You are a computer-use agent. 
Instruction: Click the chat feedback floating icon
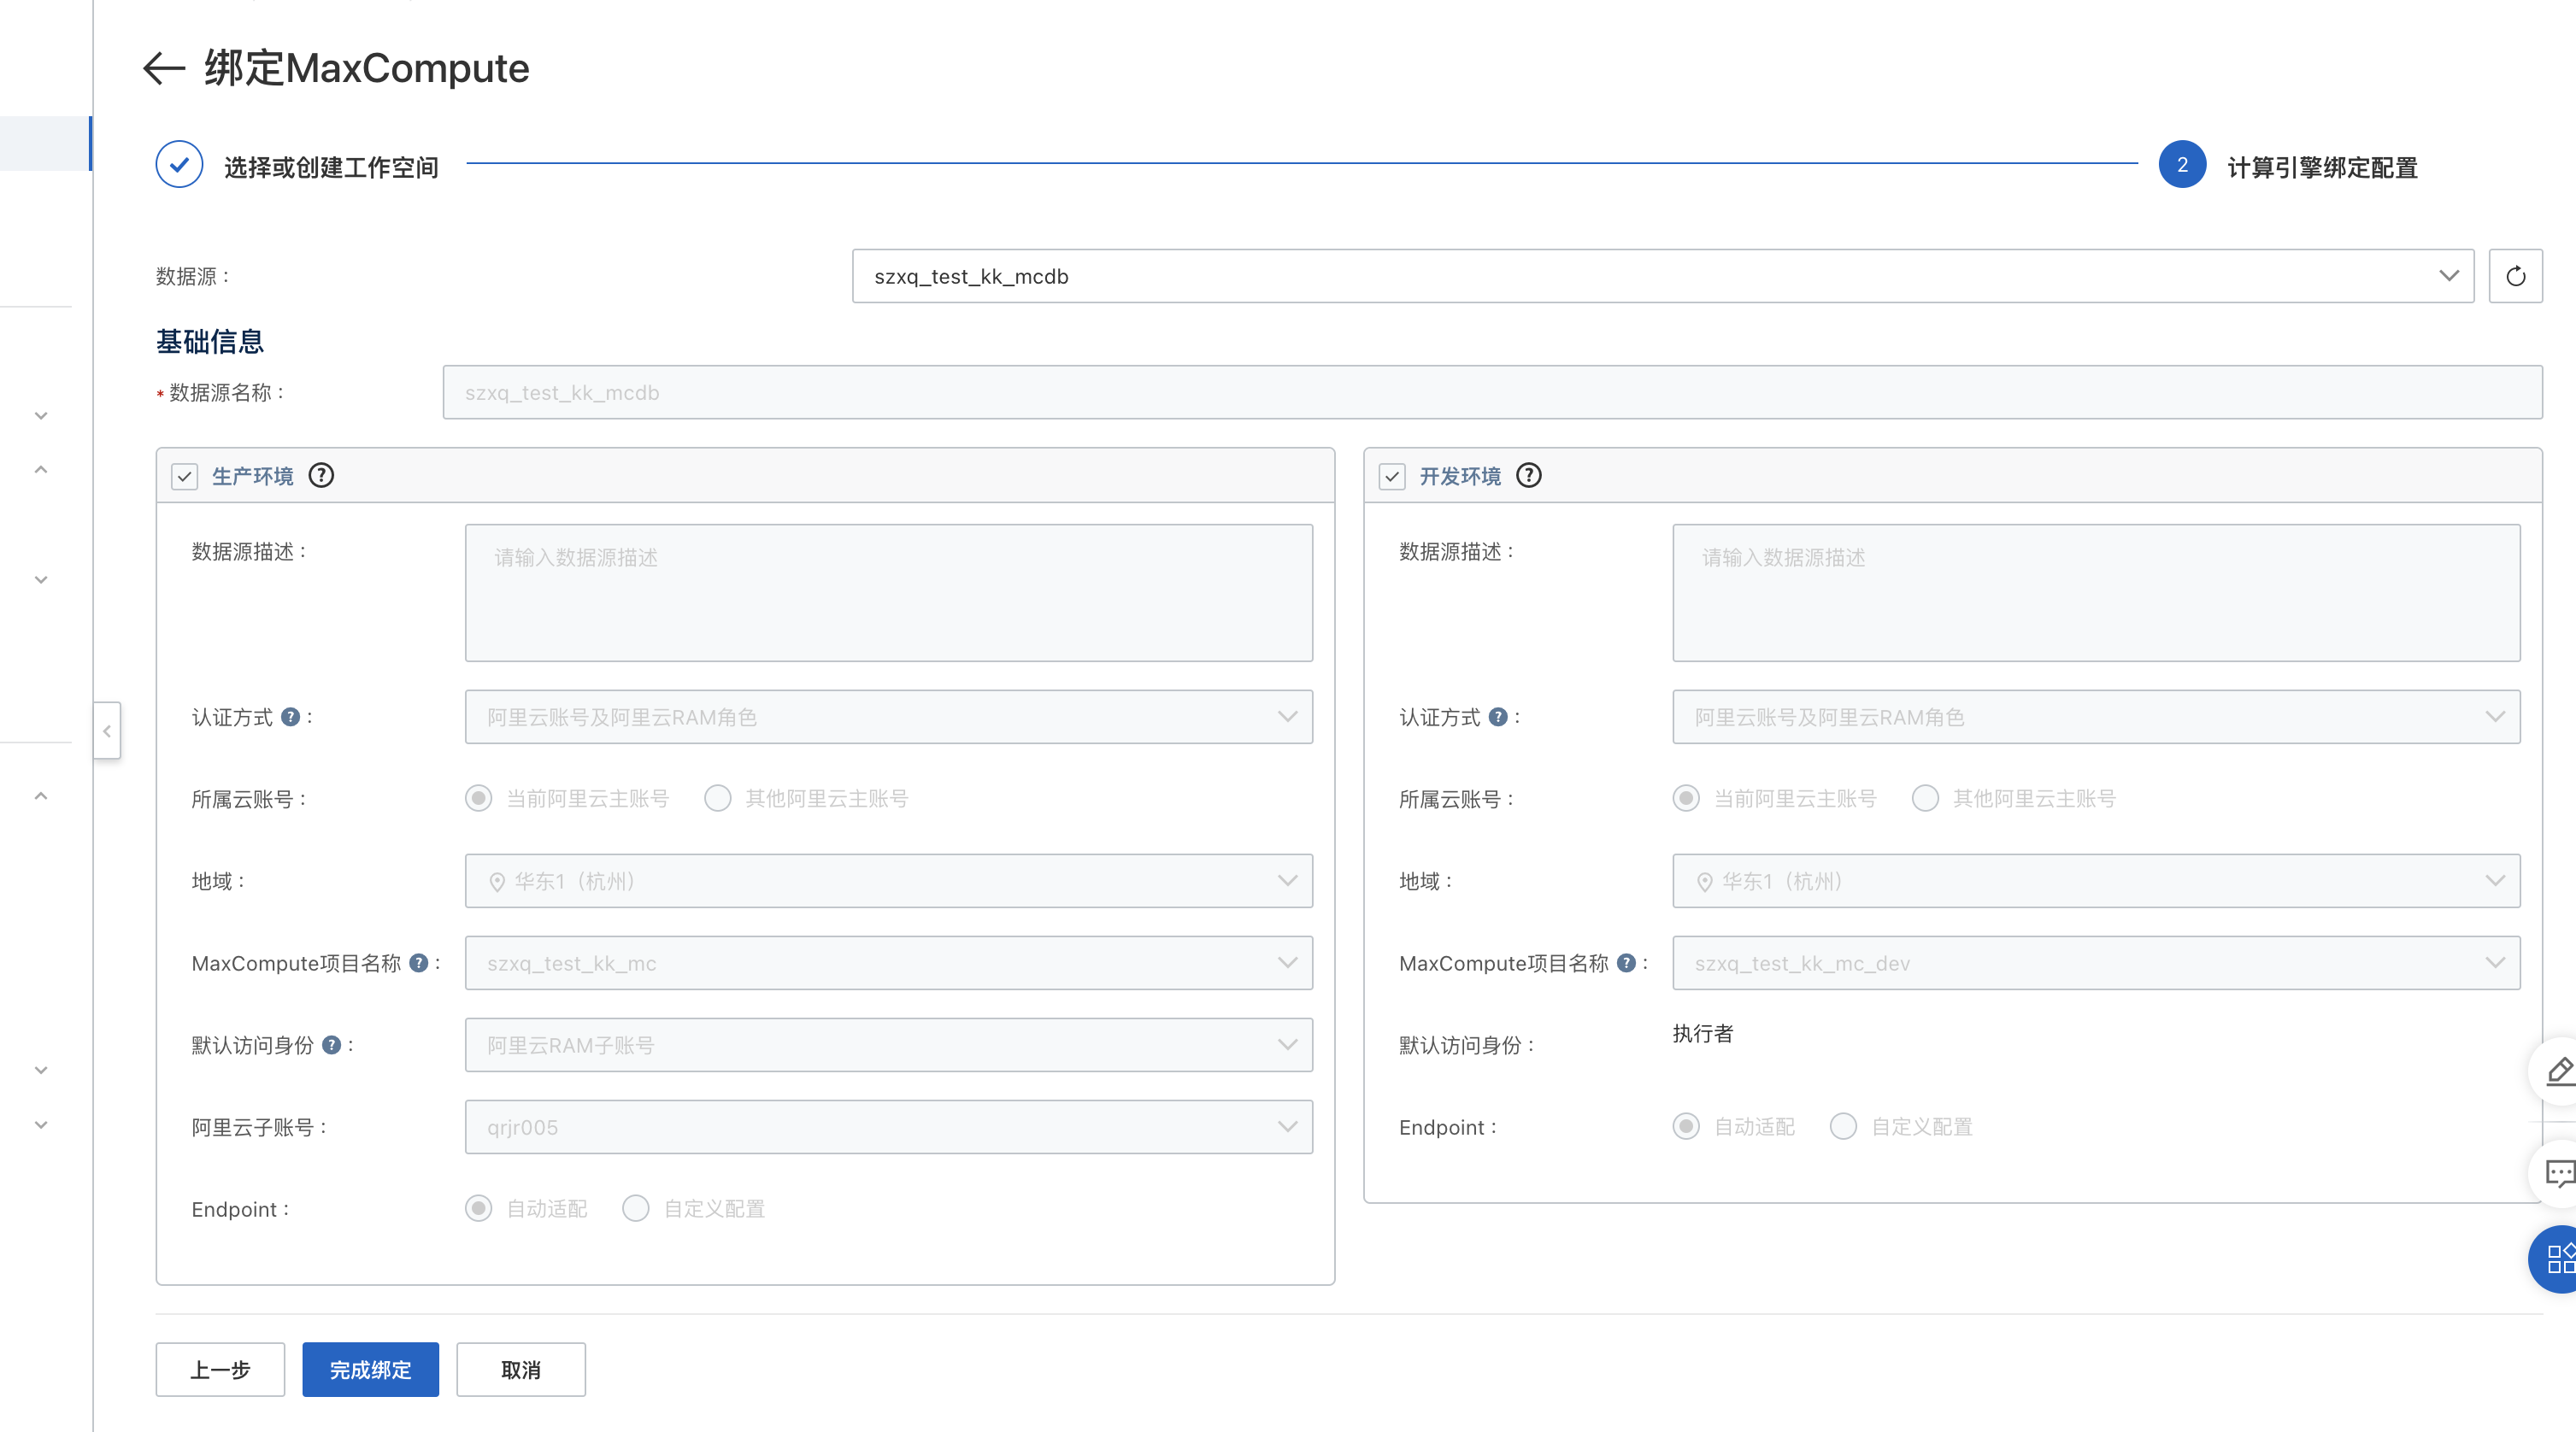tap(2559, 1173)
